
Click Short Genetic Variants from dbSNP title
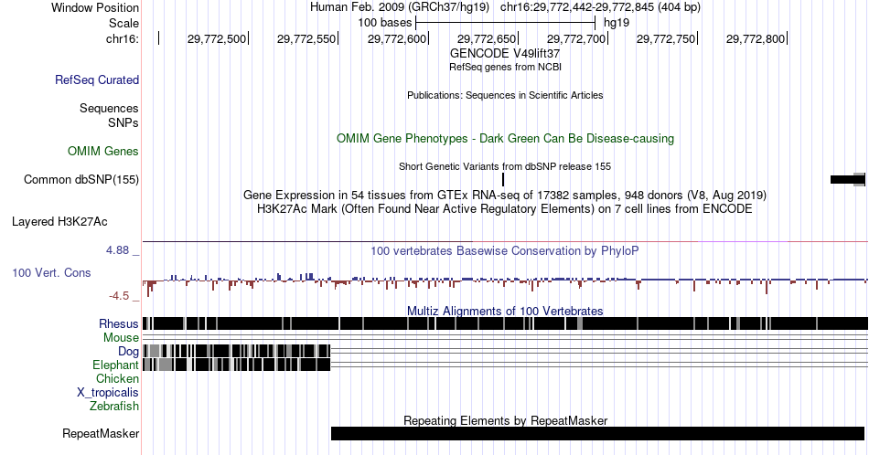tap(505, 166)
